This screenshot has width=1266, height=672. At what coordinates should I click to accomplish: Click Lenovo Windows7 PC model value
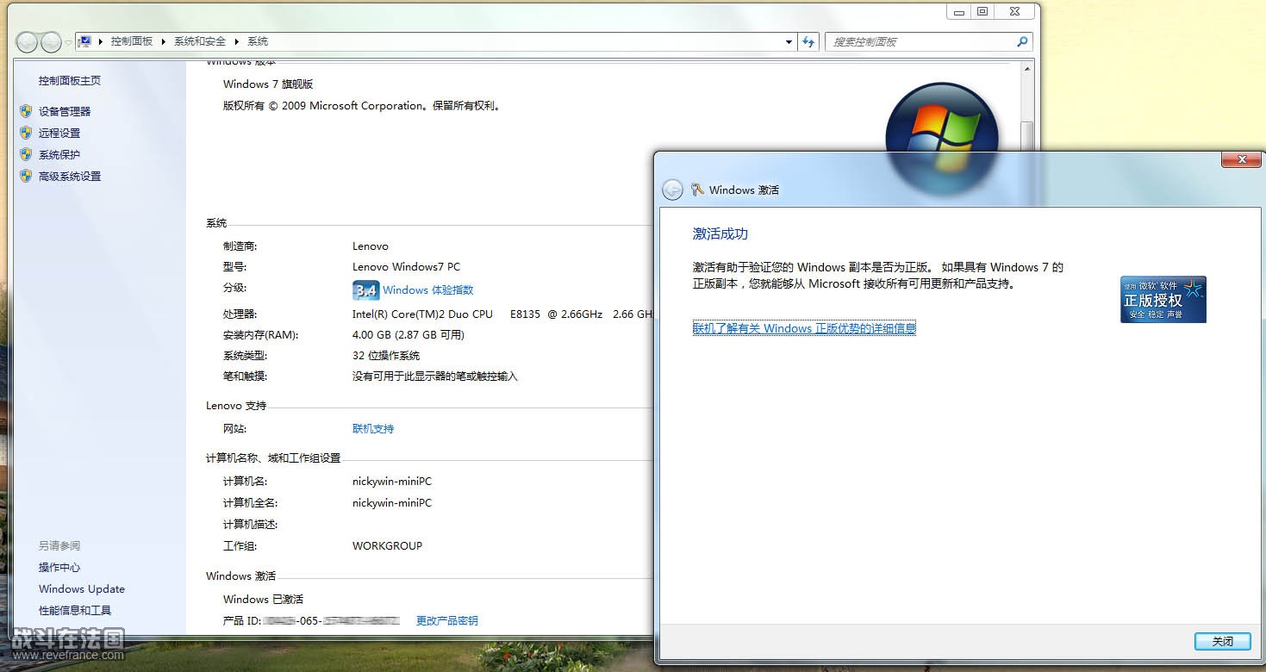point(407,266)
